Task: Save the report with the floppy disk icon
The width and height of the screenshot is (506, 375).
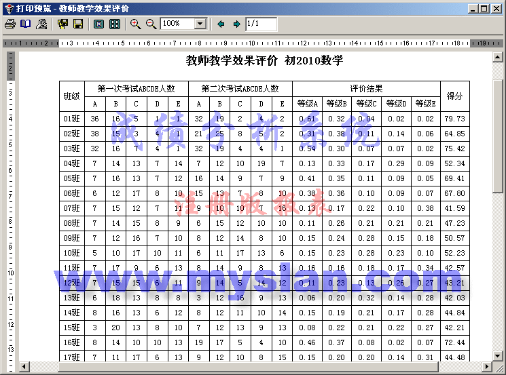Action: (78, 24)
